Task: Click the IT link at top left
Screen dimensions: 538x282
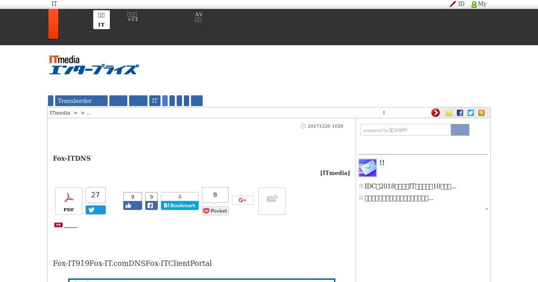Action: 54,4
